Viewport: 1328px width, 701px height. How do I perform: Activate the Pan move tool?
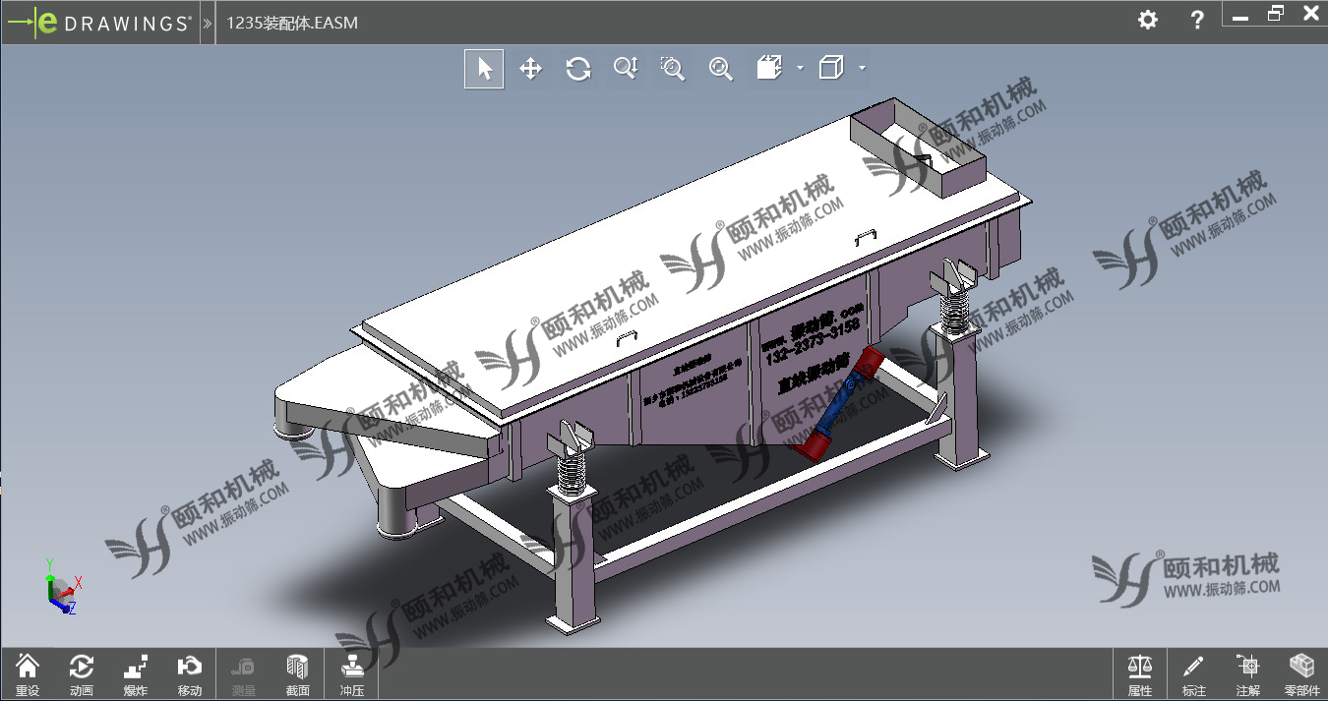pos(531,68)
